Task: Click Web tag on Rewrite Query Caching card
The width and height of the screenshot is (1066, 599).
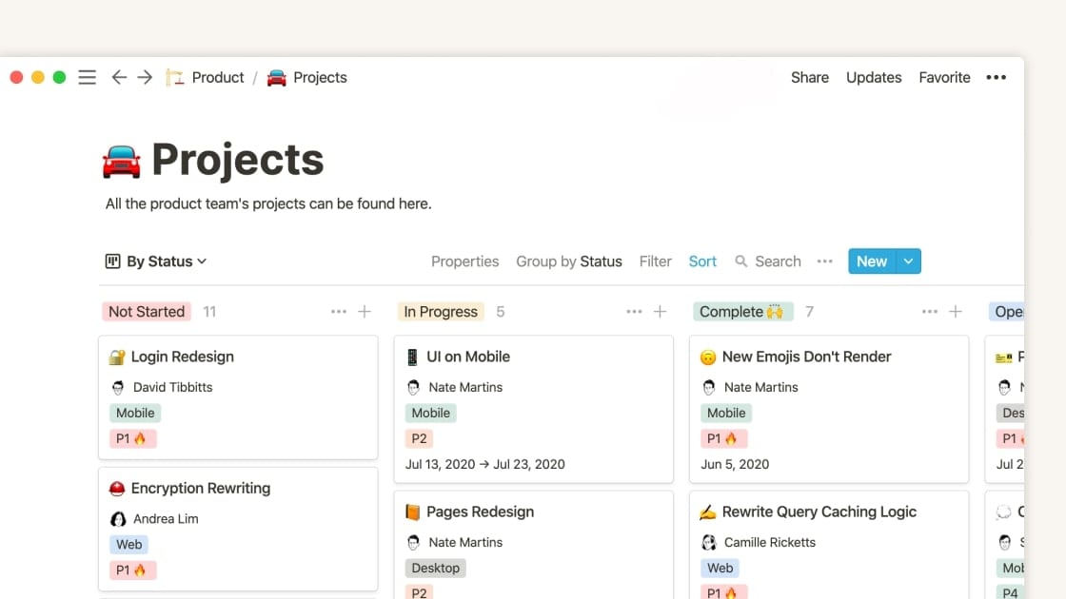Action: click(720, 568)
